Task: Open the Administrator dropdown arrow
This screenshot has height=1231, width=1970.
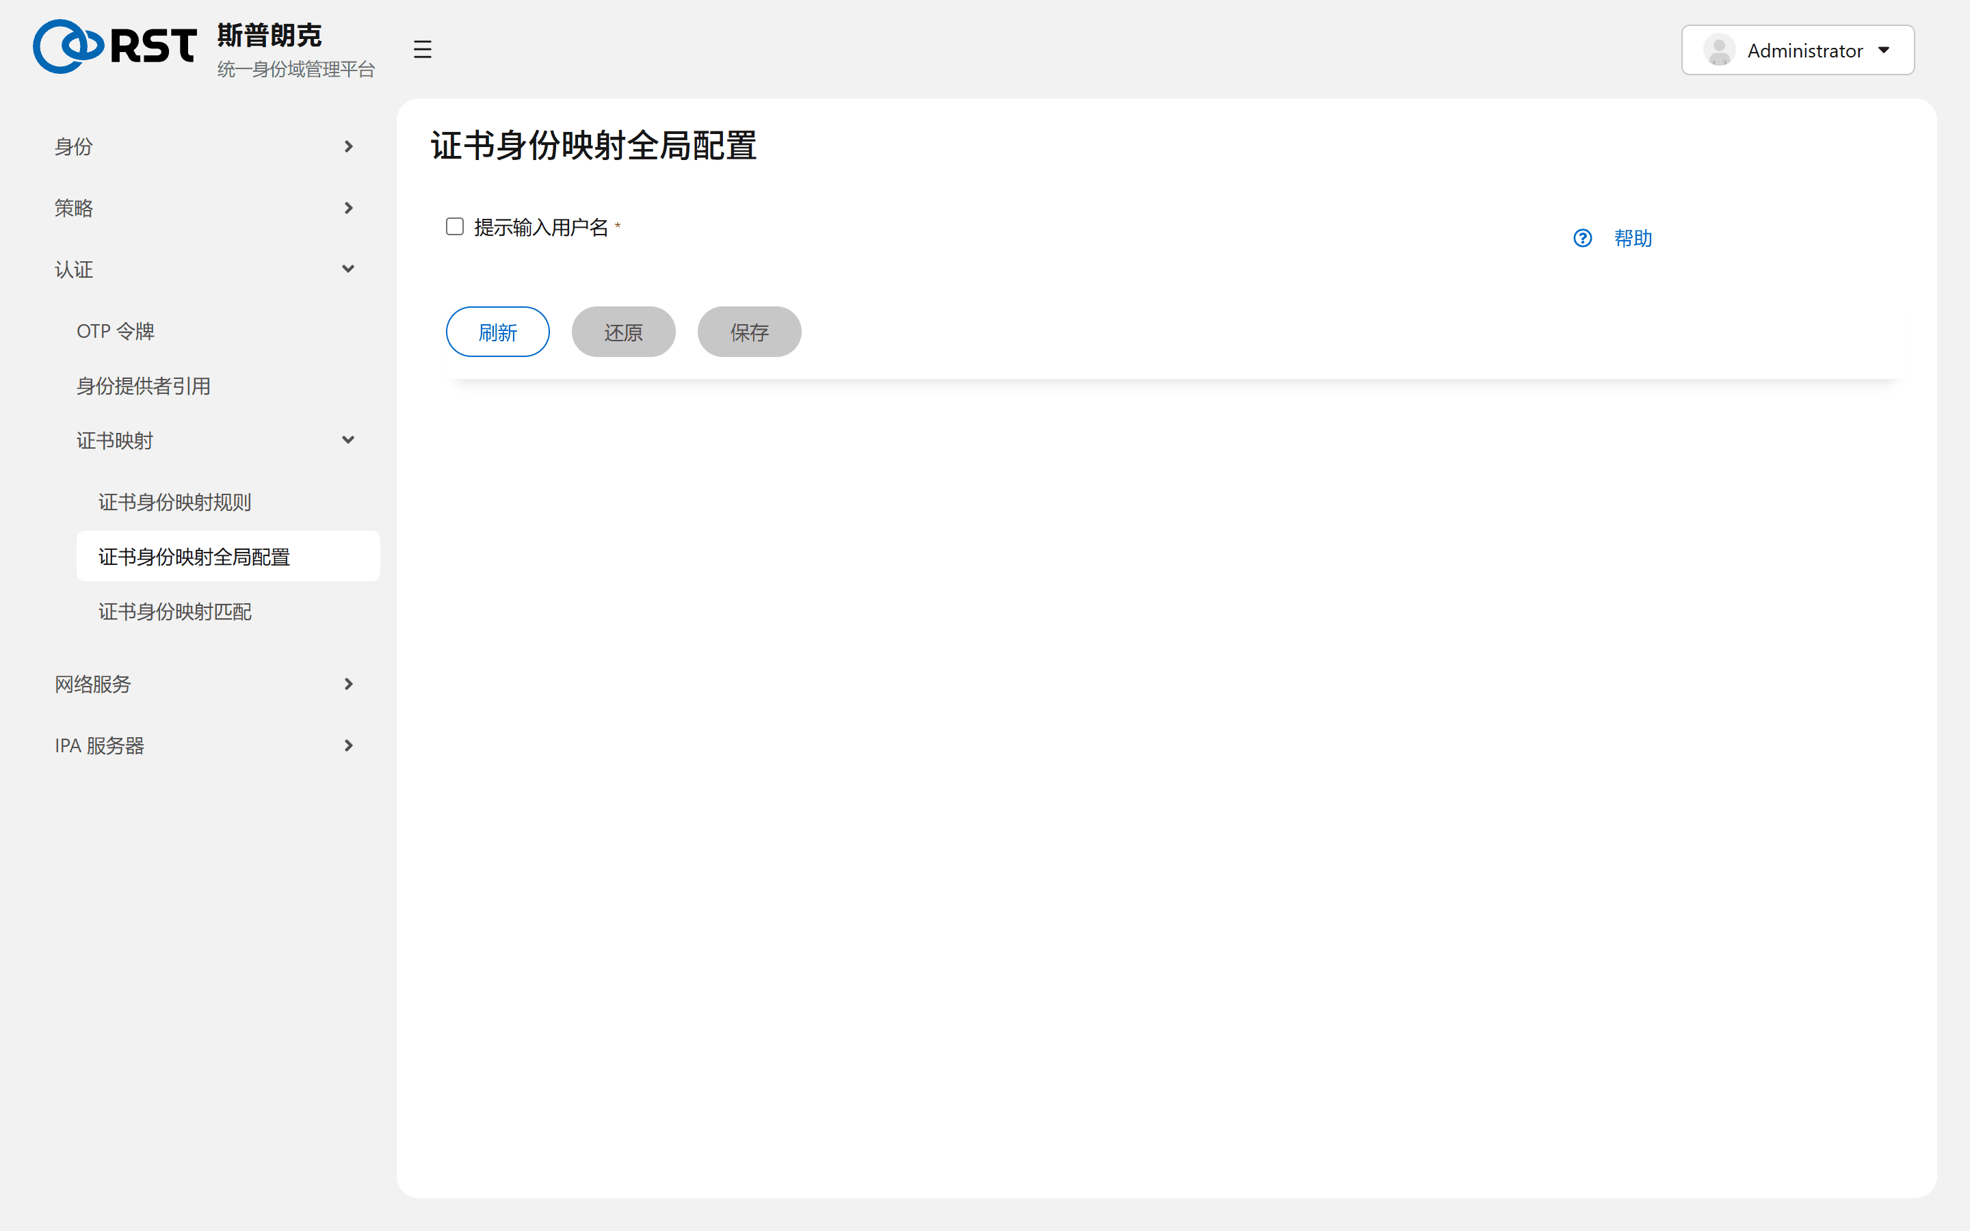Action: (1884, 51)
